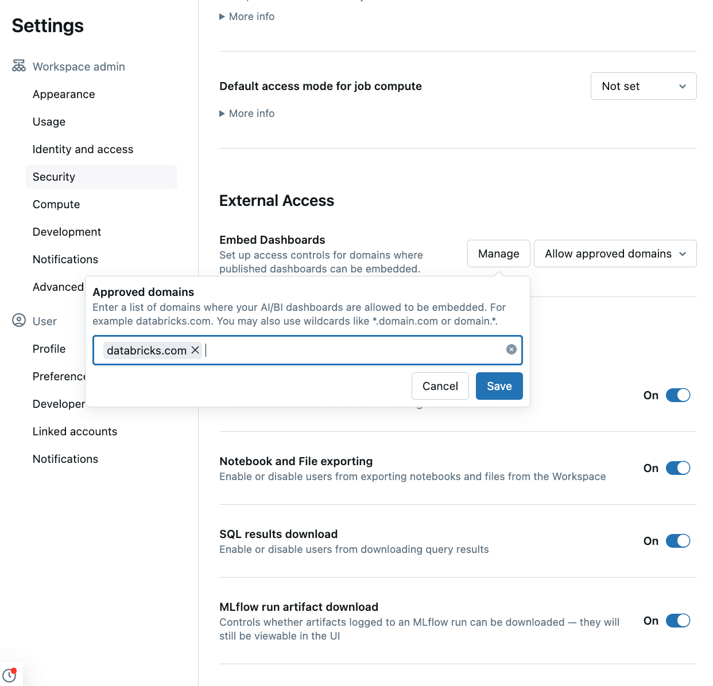Open Linked accounts settings
The image size is (713, 686).
(x=75, y=431)
